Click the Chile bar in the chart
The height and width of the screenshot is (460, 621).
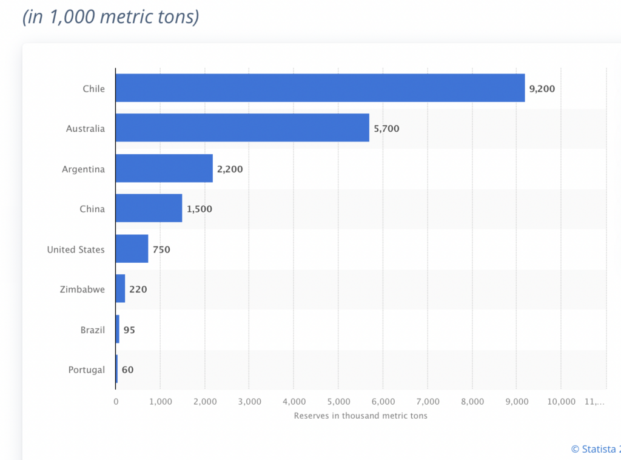point(320,88)
